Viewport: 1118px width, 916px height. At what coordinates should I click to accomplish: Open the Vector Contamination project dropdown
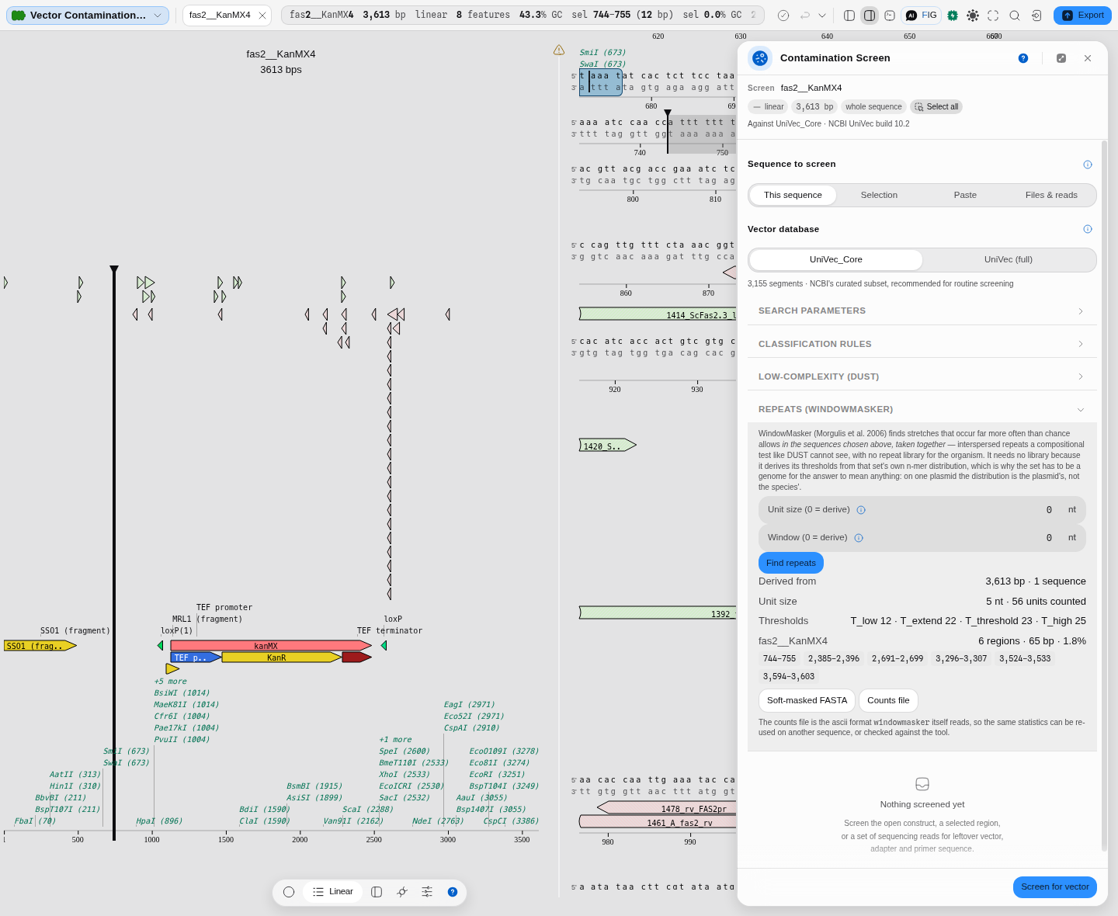pos(88,16)
